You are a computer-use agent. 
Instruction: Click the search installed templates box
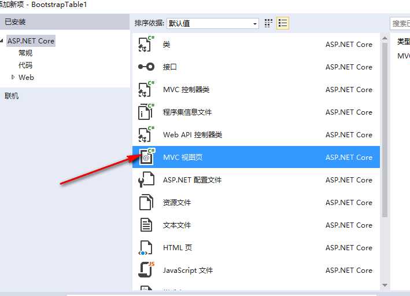tap(400, 23)
